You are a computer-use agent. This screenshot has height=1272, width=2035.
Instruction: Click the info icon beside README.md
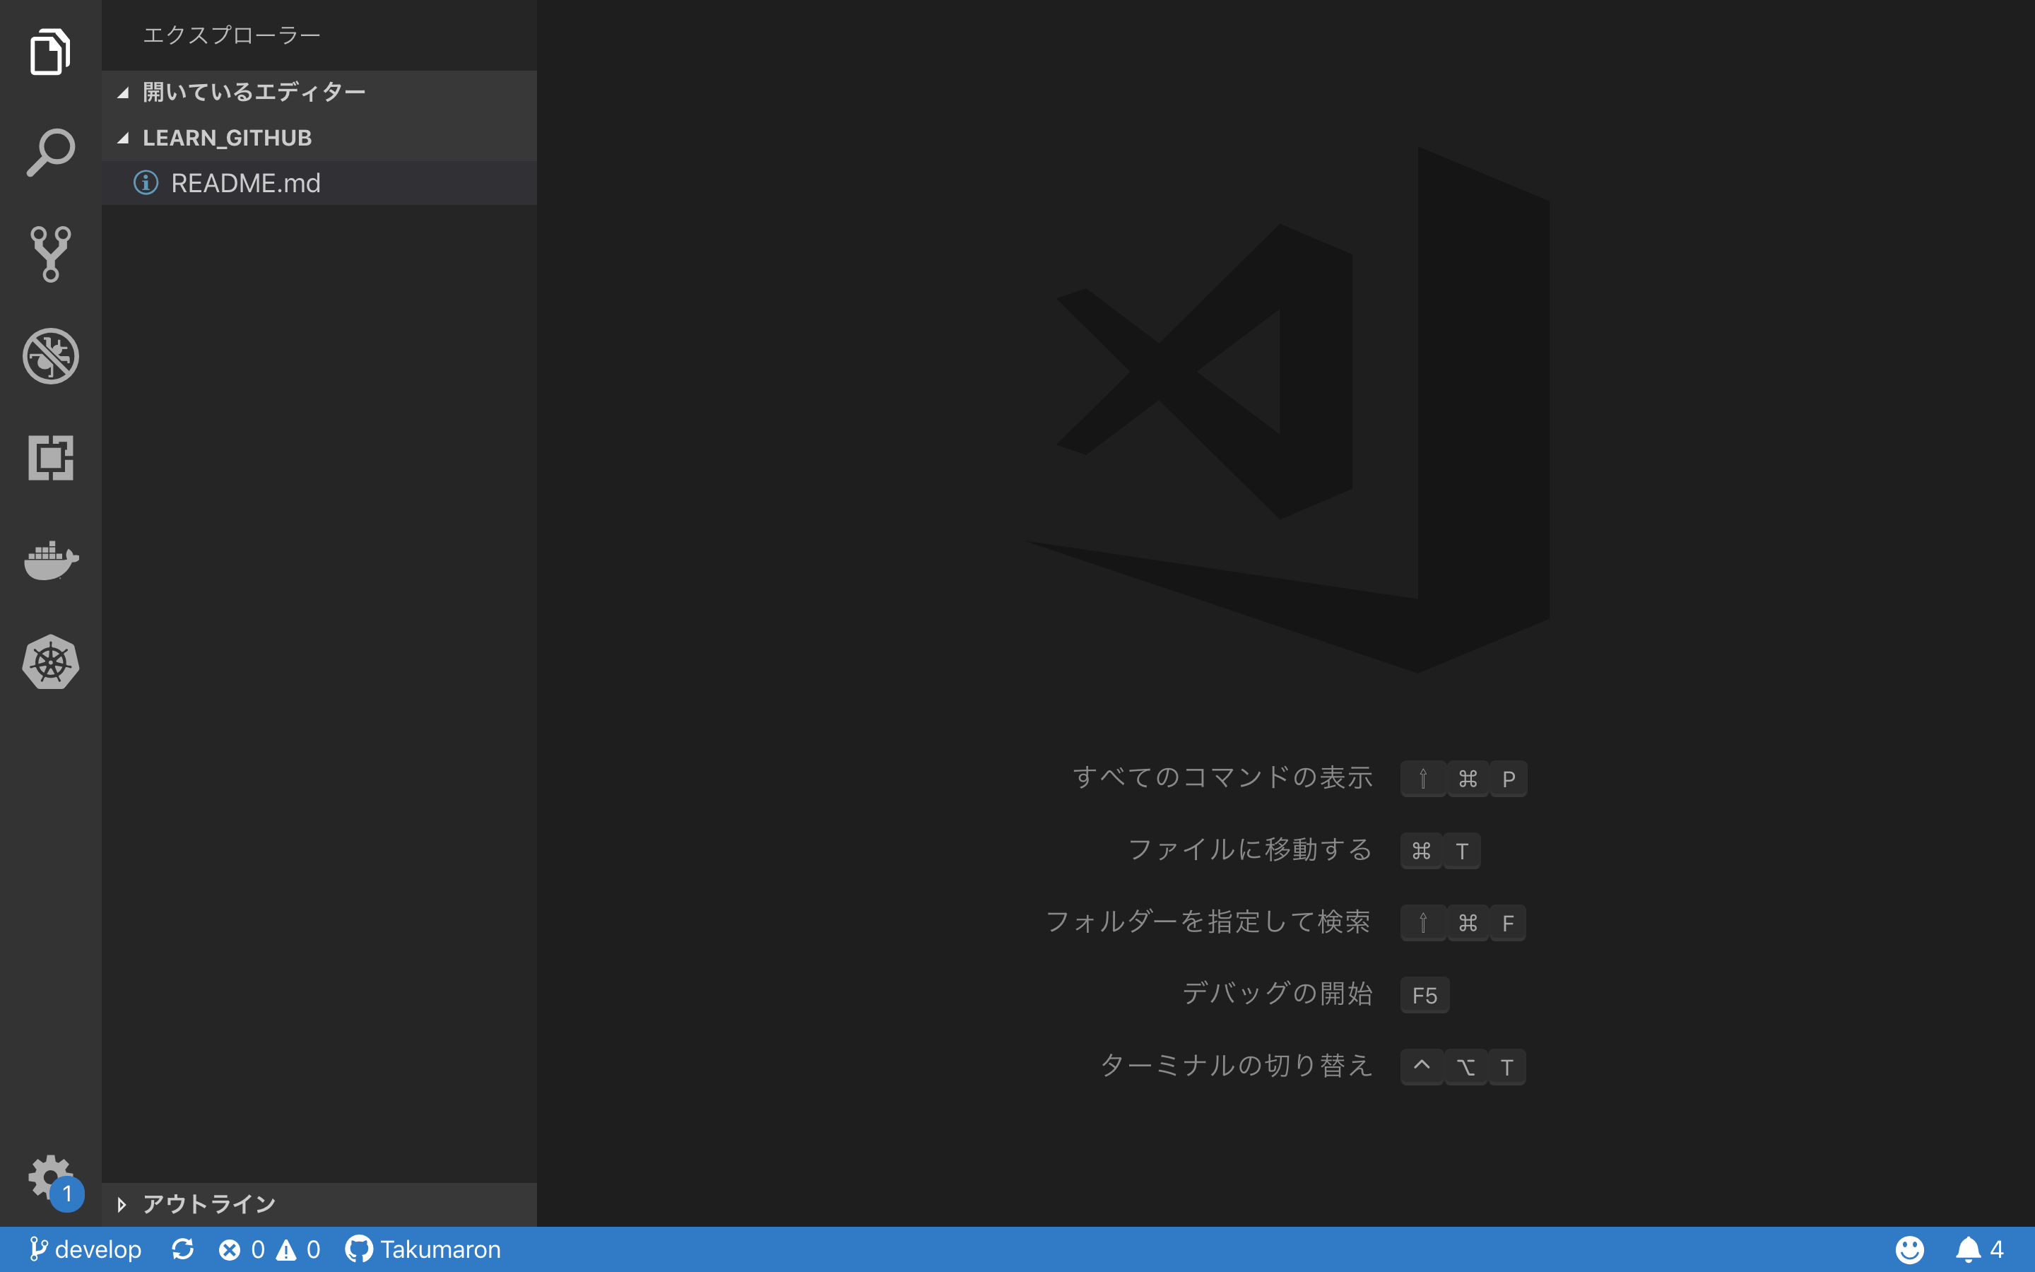coord(146,182)
